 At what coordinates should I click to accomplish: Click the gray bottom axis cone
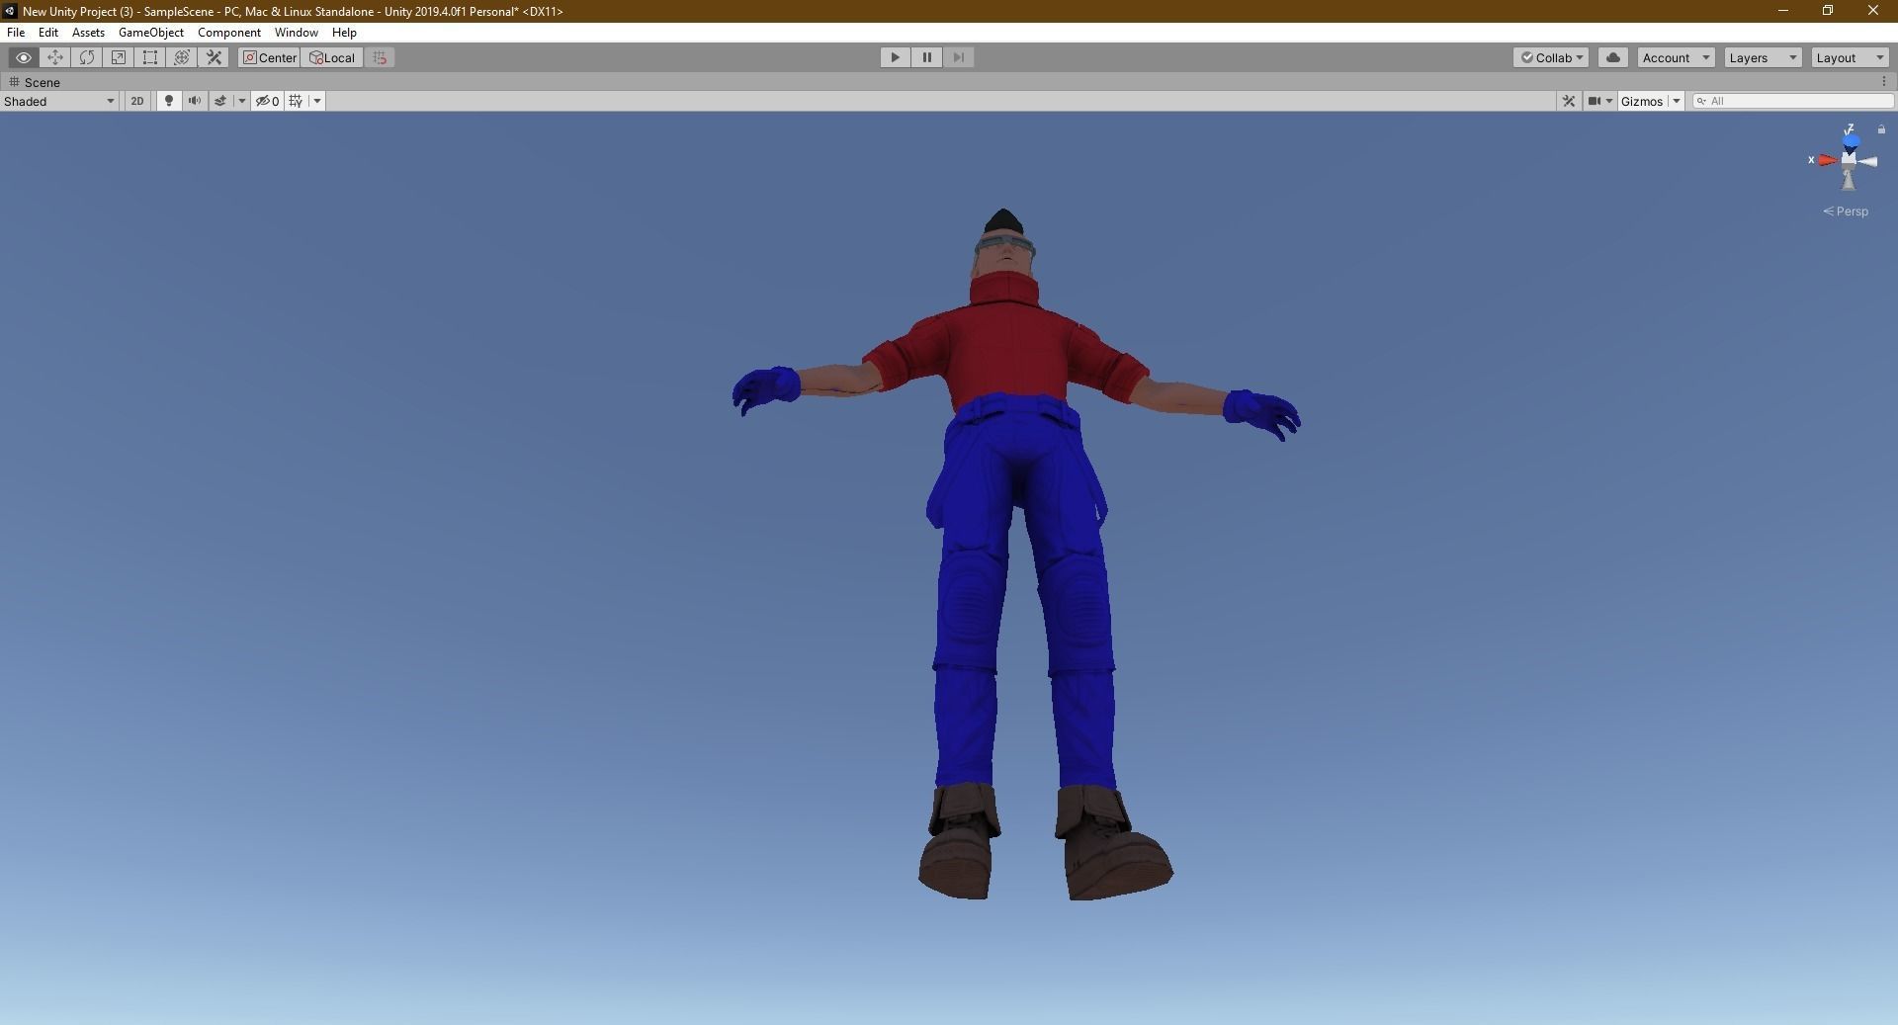coord(1849,179)
